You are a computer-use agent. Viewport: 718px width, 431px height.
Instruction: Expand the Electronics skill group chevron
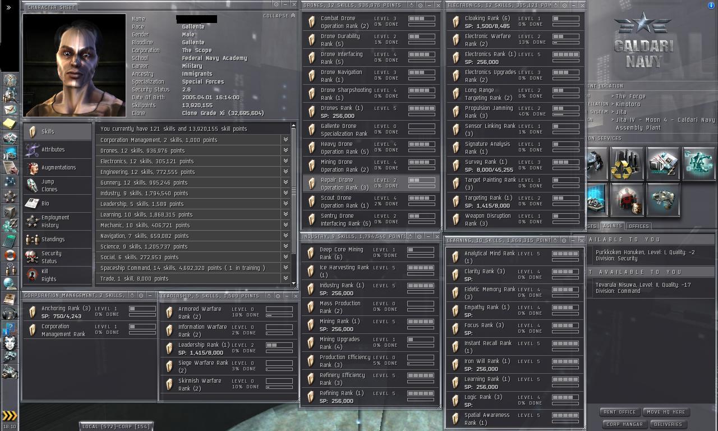tap(286, 161)
